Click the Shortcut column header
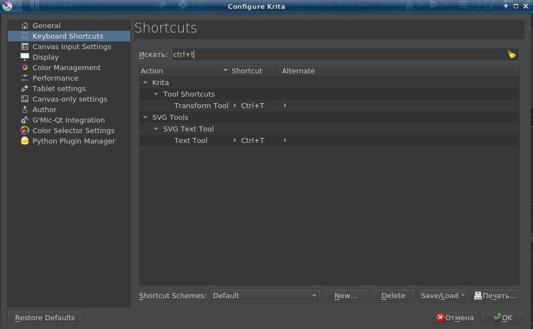This screenshot has width=533, height=329. click(x=254, y=71)
